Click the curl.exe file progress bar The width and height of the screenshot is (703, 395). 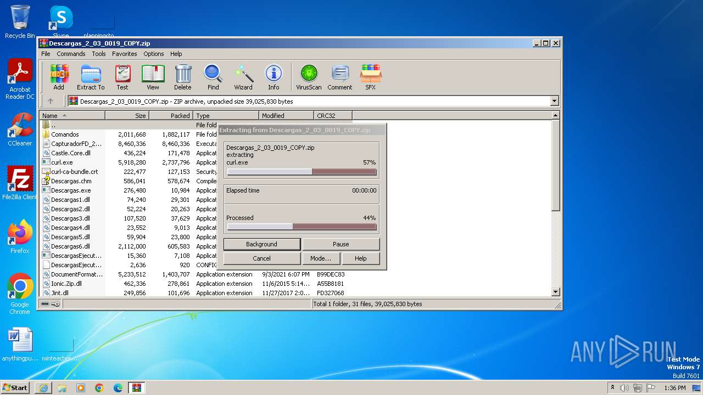point(302,172)
